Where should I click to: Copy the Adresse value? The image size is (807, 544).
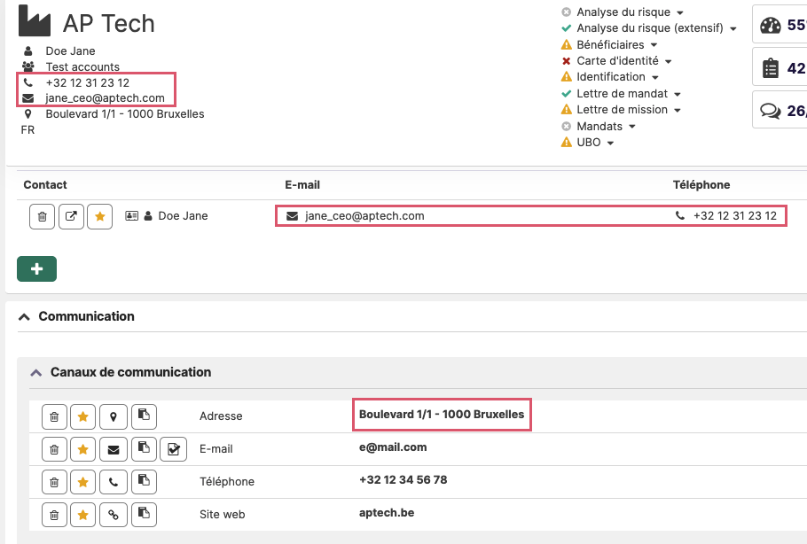(144, 416)
